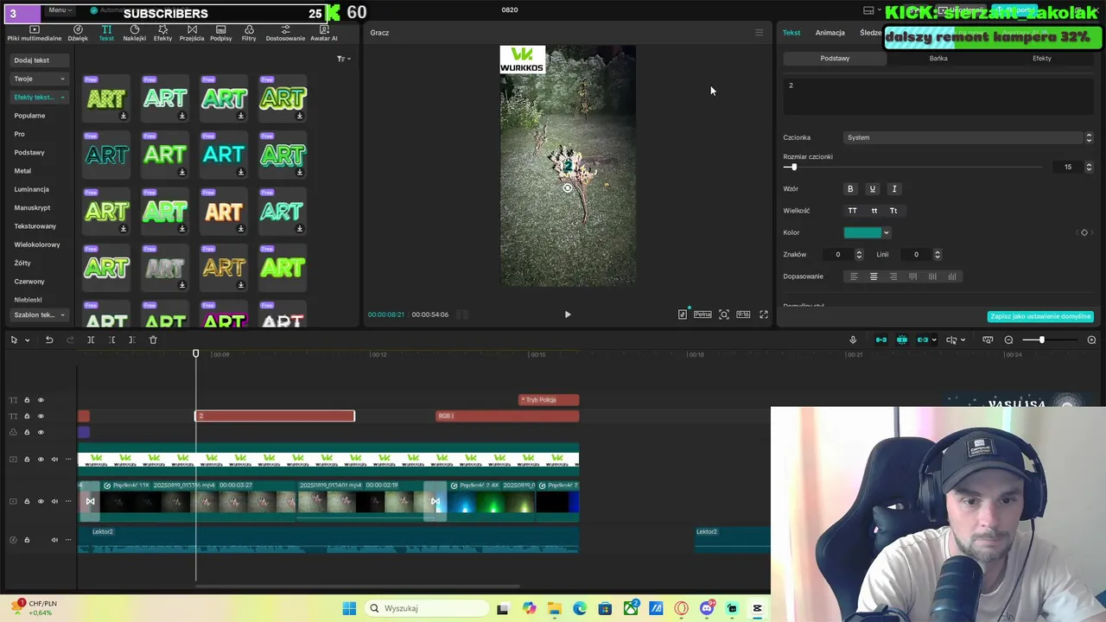The width and height of the screenshot is (1106, 622).
Task: Lock the top text track
Action: pos(27,400)
